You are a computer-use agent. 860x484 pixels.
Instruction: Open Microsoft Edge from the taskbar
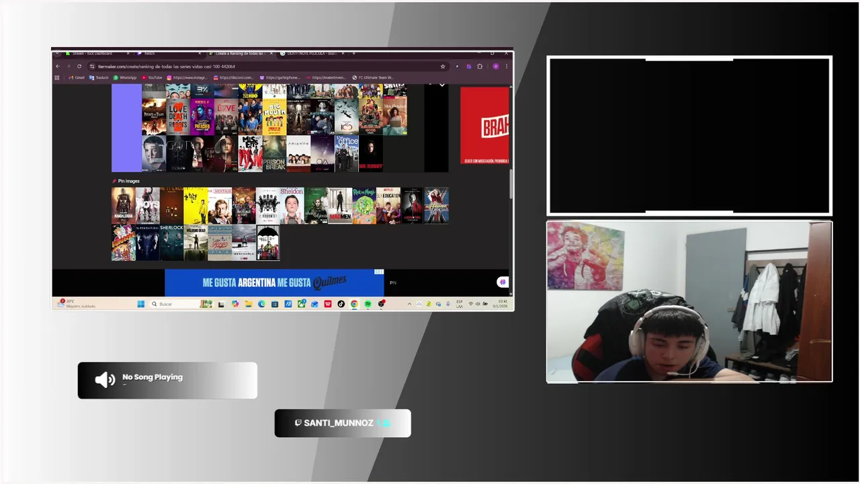tap(261, 304)
